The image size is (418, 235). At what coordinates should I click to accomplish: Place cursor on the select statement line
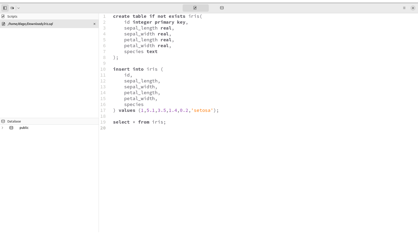[x=139, y=122]
